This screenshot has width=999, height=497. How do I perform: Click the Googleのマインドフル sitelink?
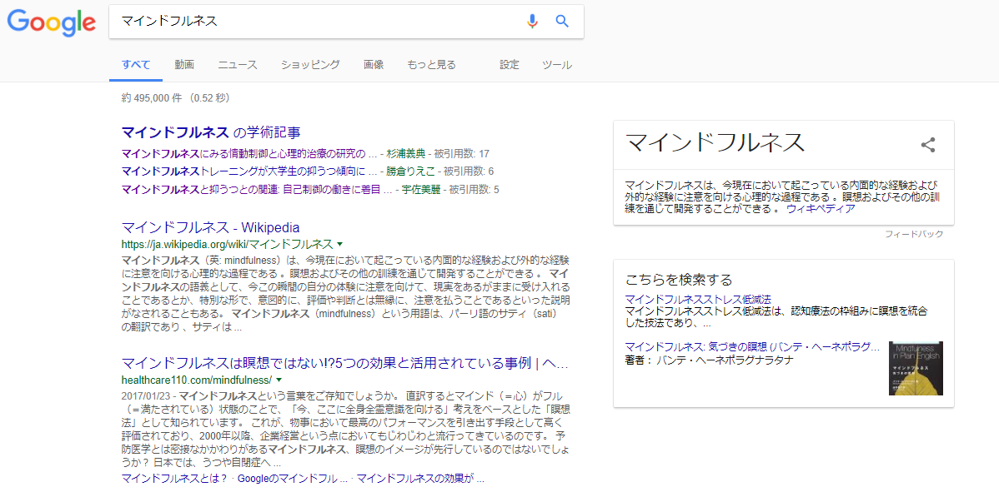[293, 479]
